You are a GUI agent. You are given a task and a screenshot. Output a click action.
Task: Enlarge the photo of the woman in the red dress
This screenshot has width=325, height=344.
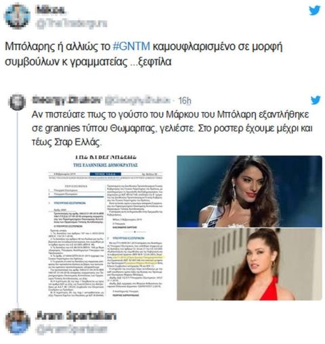(249, 264)
